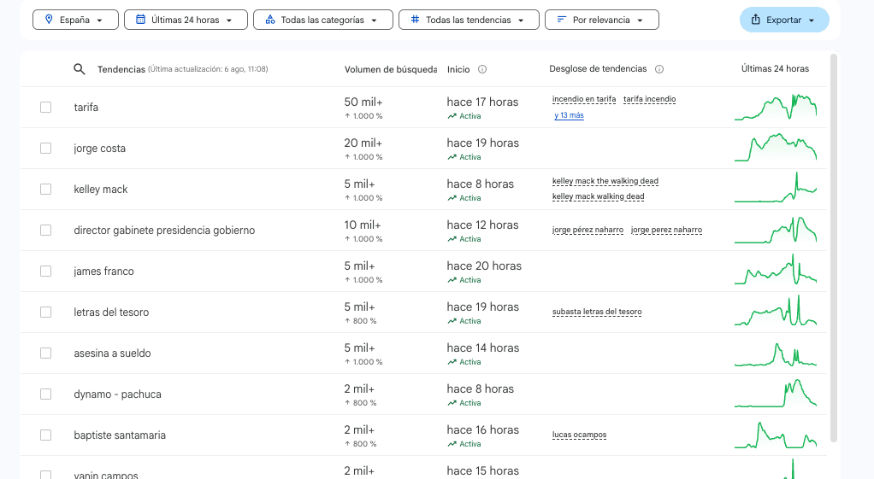
Task: Click the Volumen de búsqueda column header
Action: (391, 69)
